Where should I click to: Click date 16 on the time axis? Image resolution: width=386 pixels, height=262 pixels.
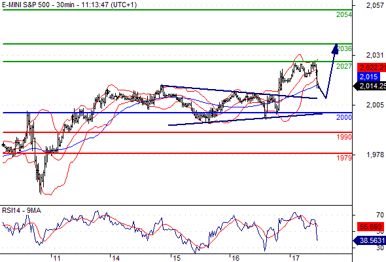point(236,258)
